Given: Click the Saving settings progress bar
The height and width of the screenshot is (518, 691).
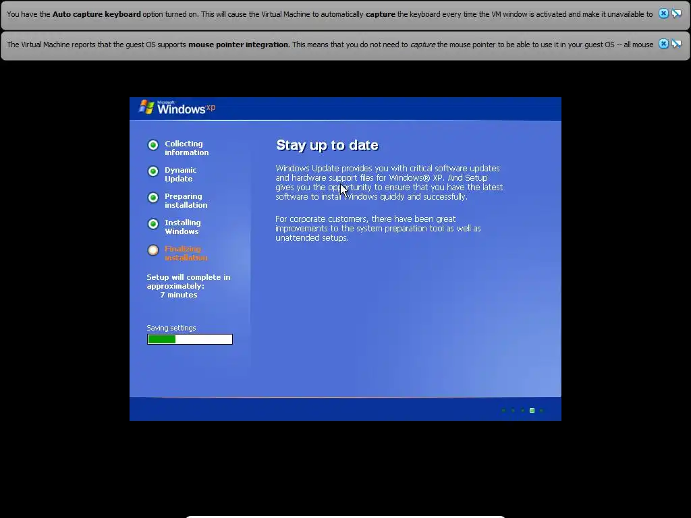Looking at the screenshot, I should pyautogui.click(x=190, y=339).
